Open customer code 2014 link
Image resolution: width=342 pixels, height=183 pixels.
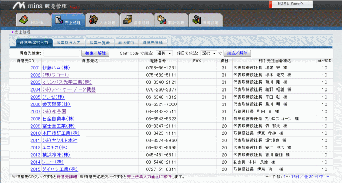35,162
